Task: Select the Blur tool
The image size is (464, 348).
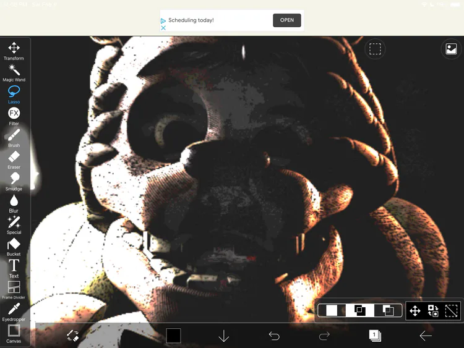Action: [x=14, y=203]
